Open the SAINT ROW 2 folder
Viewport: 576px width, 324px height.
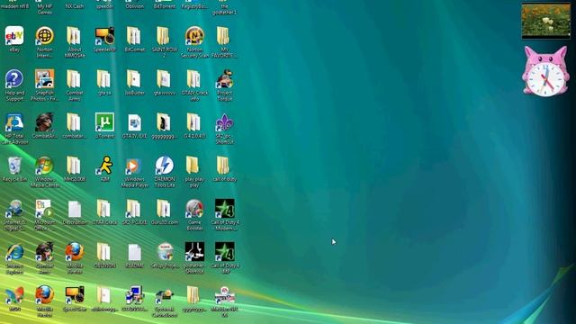164,36
